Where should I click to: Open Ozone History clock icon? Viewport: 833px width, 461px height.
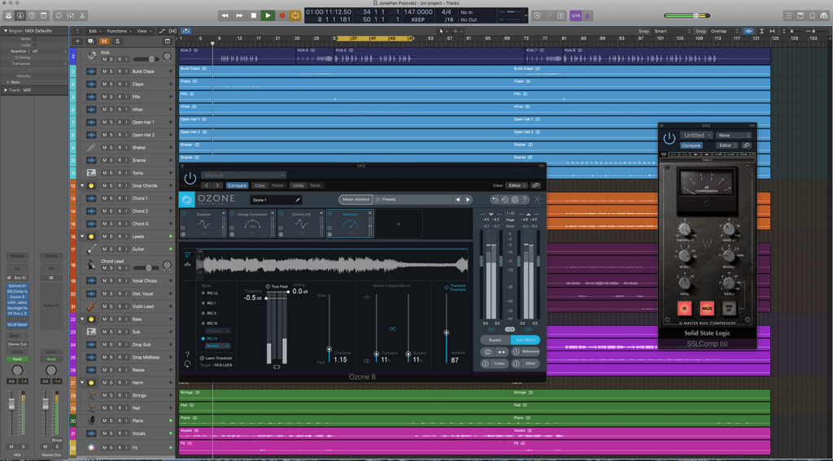tap(504, 200)
